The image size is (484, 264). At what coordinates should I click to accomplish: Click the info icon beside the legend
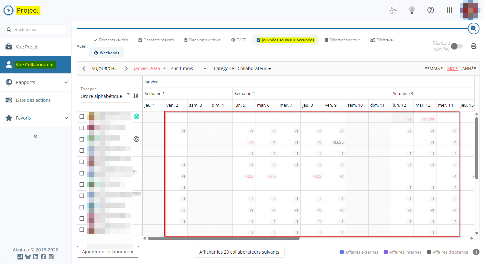click(476, 252)
